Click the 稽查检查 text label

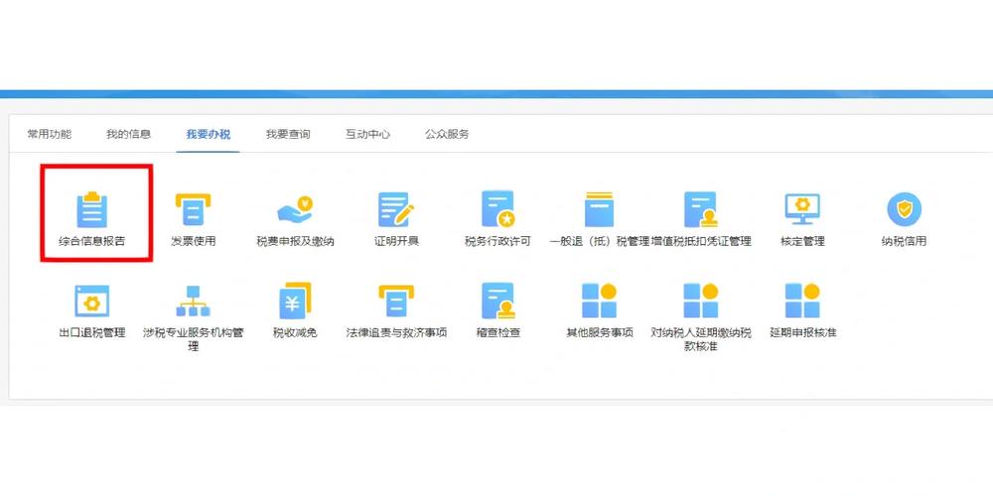coord(497,332)
